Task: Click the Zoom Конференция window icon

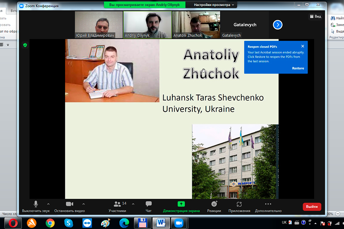Action: tap(21, 6)
